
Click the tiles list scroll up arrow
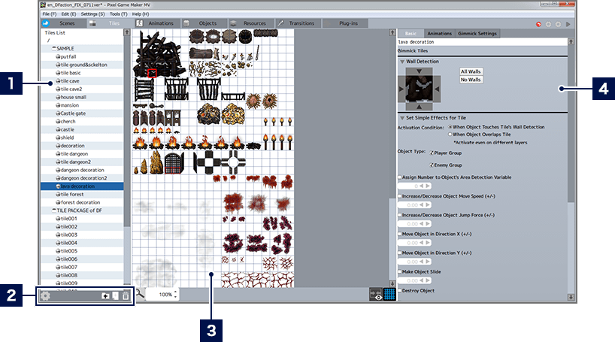(x=127, y=32)
